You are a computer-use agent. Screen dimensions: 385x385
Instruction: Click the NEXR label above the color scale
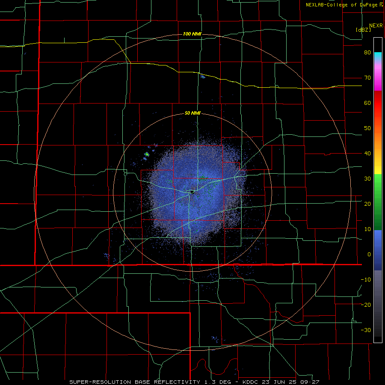pyautogui.click(x=376, y=26)
